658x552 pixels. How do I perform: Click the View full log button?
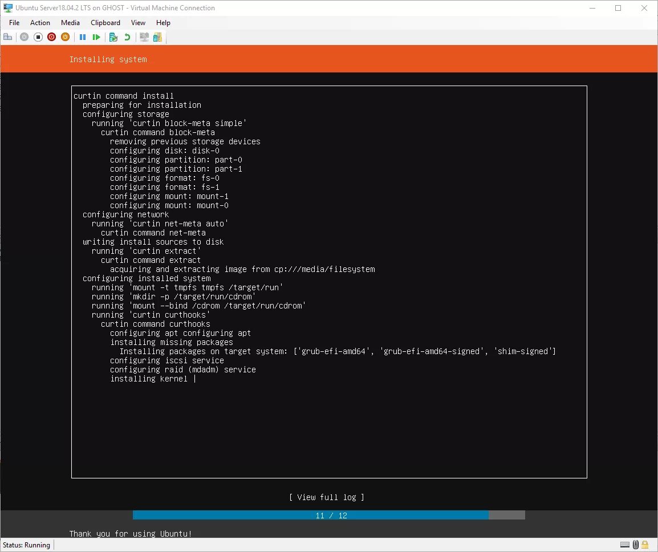pos(327,497)
